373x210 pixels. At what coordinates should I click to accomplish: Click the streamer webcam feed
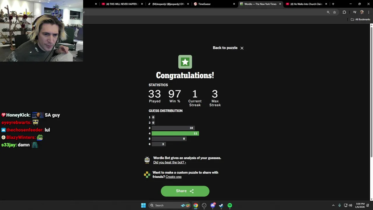[41, 31]
